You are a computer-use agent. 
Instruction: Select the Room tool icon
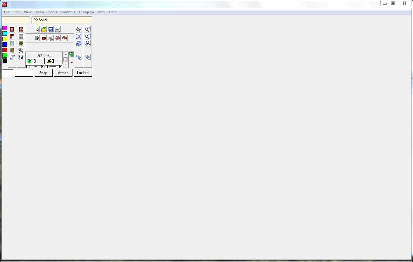[x=12, y=29]
